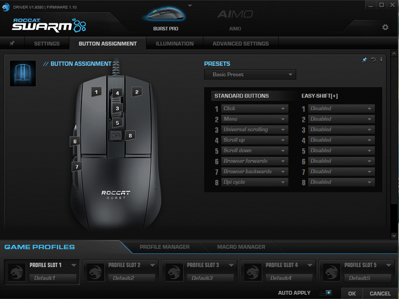
Task: Open standard button 2 Menu dropdown
Action: click(x=254, y=119)
